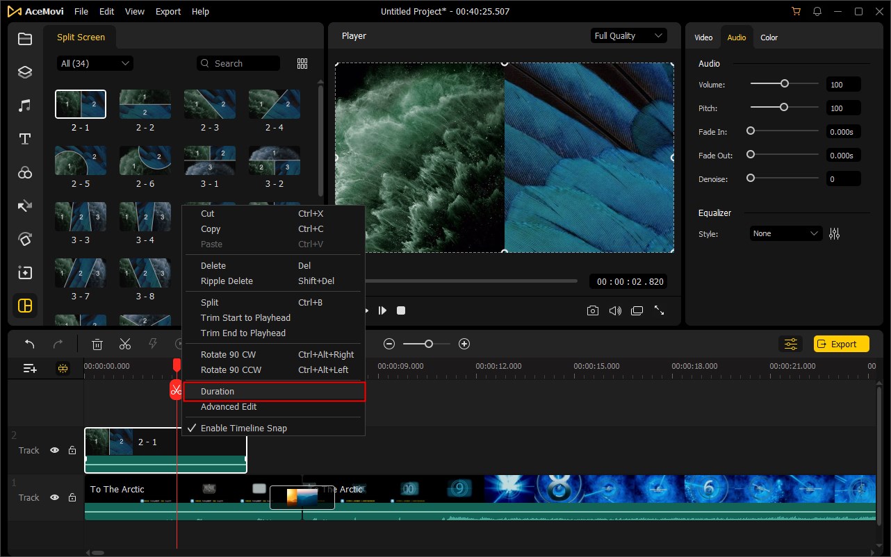Toggle grid view of split screen templates
The width and height of the screenshot is (891, 557).
point(302,63)
